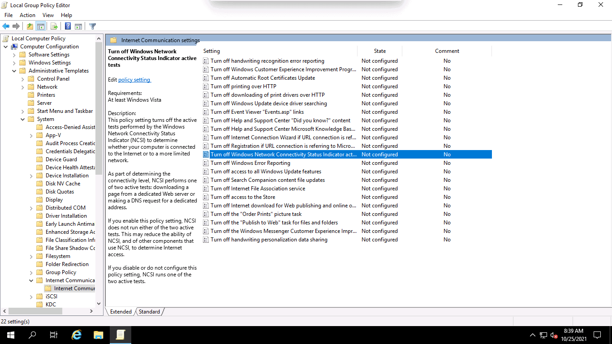
Task: Click the Filter funnel toolbar icon
Action: click(92, 26)
